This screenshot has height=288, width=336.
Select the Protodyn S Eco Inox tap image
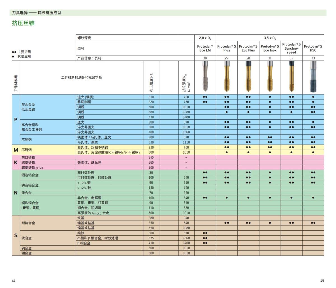[x=270, y=77]
